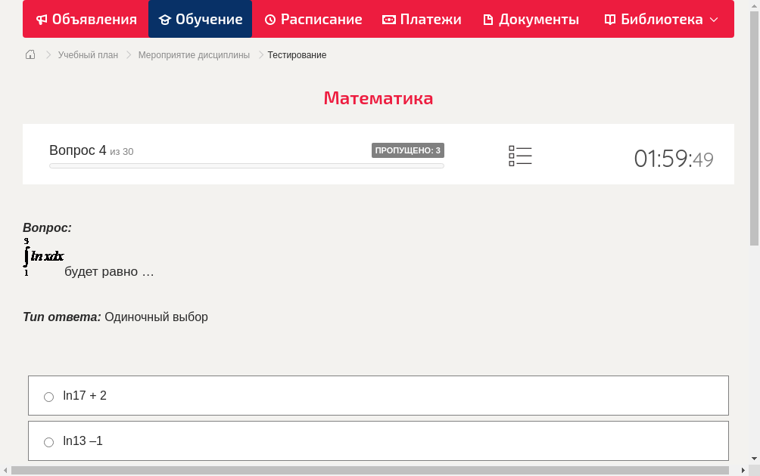Collapse the question navigator panel
This screenshot has width=760, height=476.
pyautogui.click(x=520, y=155)
